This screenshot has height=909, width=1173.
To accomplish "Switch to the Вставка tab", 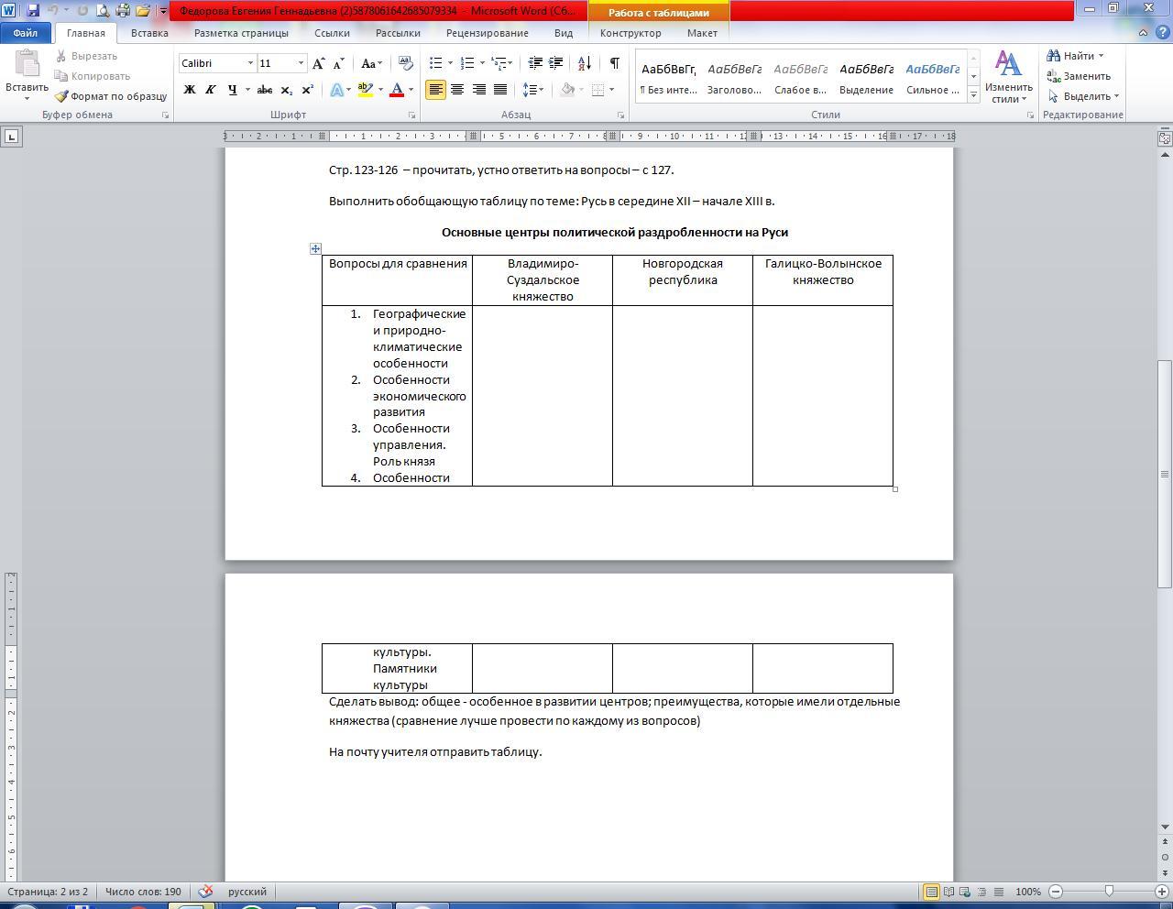I will (149, 33).
